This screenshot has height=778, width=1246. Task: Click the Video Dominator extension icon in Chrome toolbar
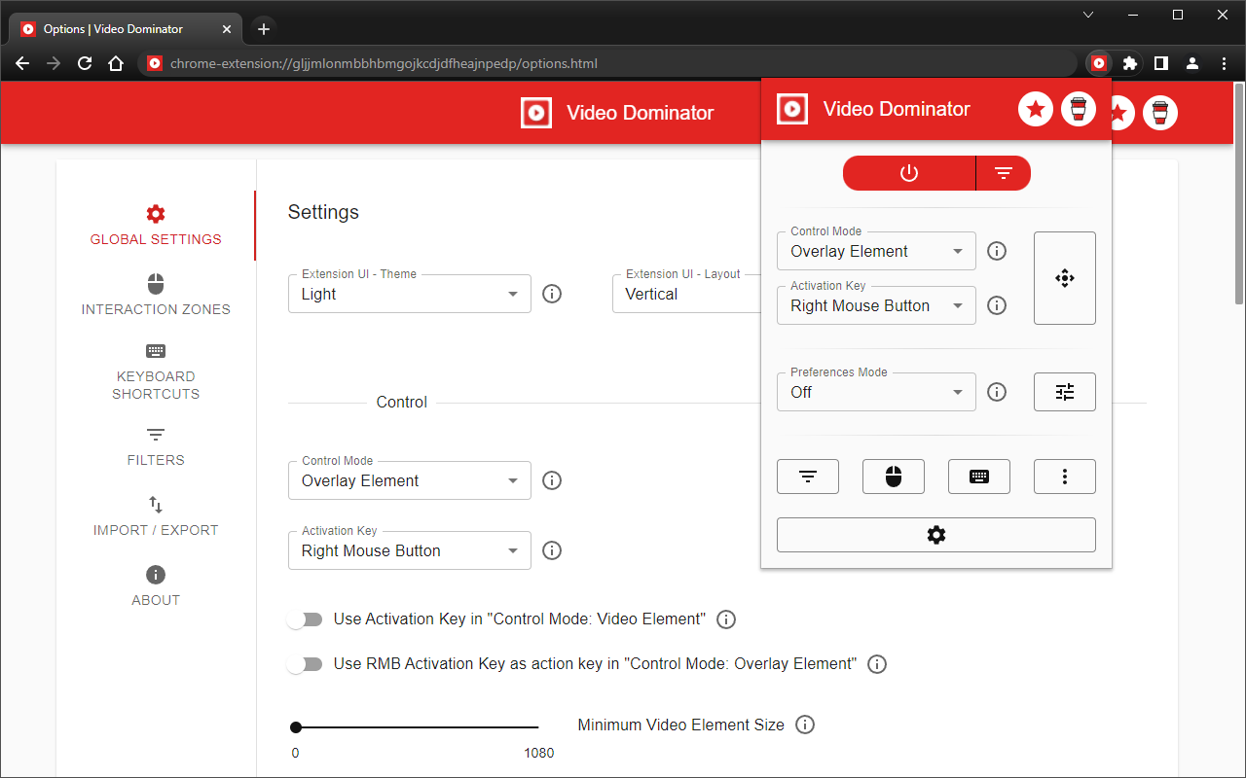(x=1099, y=63)
